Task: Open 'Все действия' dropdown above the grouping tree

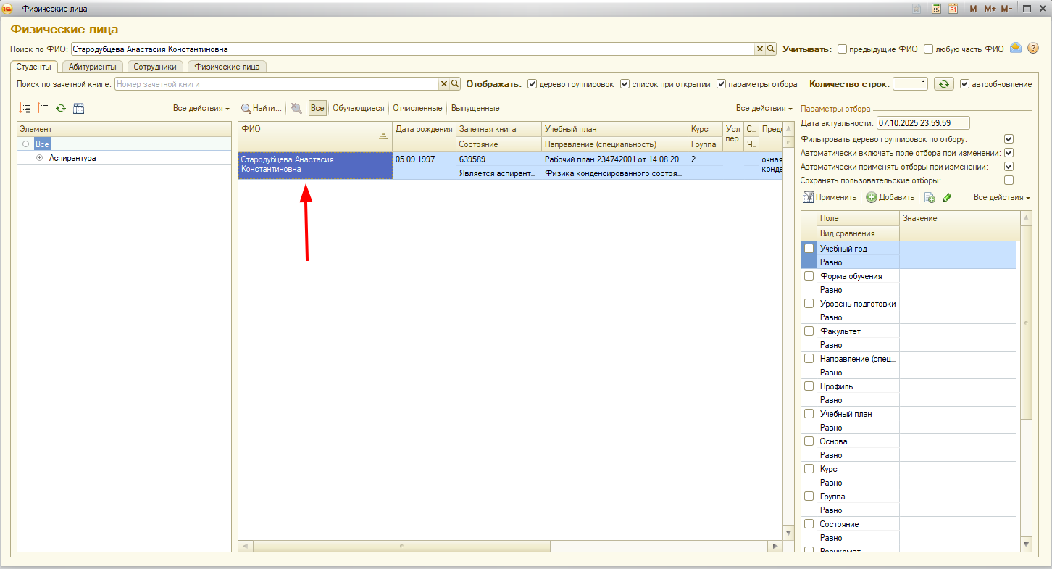Action: 201,108
